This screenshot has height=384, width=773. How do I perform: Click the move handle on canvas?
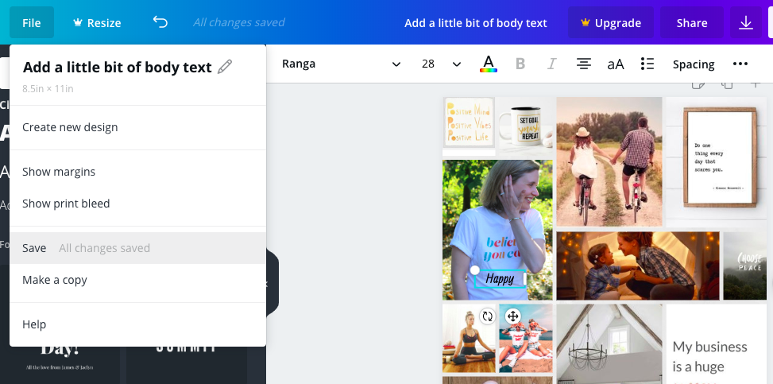coord(512,316)
